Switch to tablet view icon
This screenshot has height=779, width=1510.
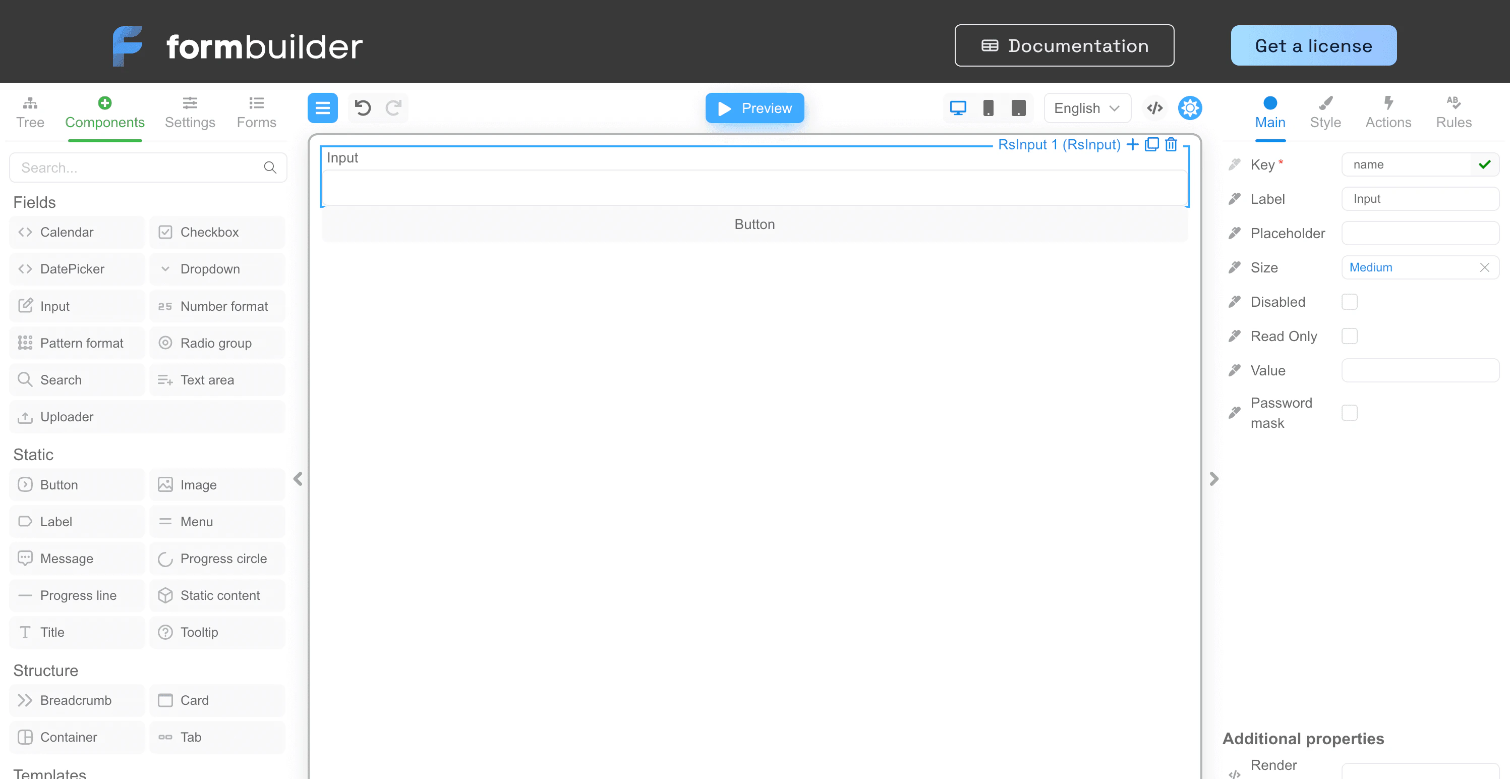pyautogui.click(x=1019, y=108)
